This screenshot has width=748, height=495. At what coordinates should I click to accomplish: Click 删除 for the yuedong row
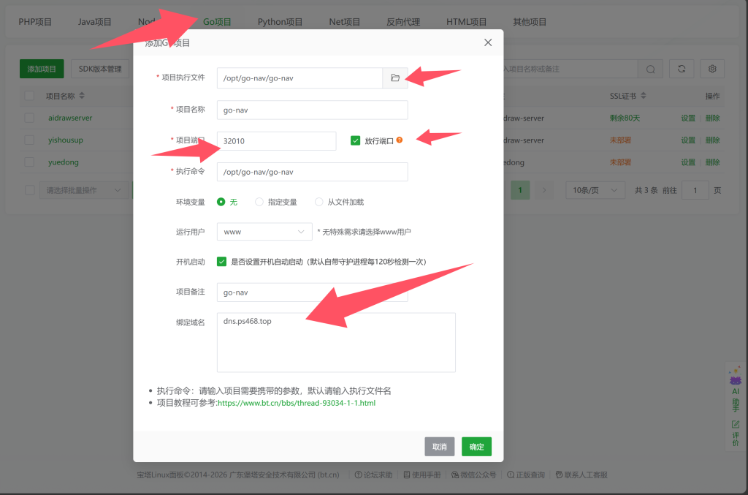(x=712, y=162)
